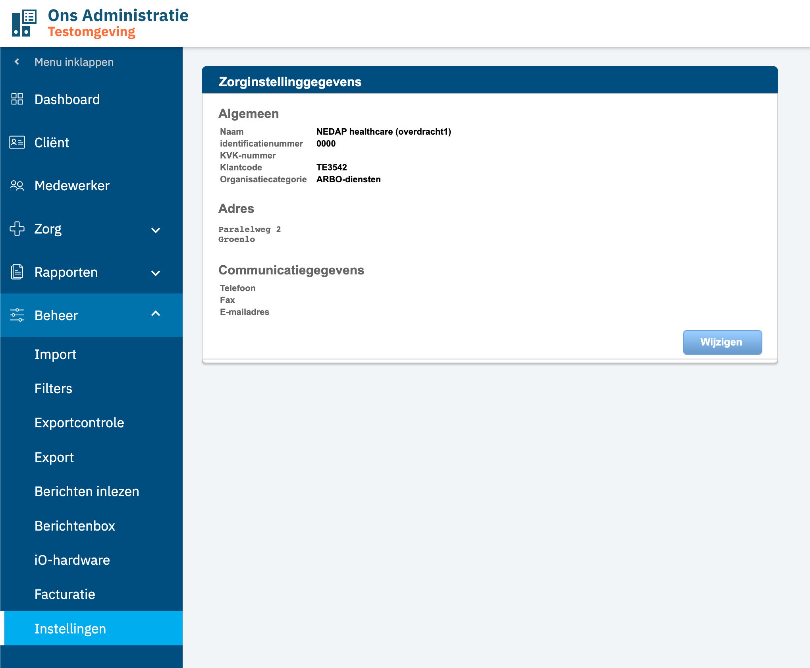Expand the Zorg submenu chevron
810x668 pixels.
tap(156, 230)
